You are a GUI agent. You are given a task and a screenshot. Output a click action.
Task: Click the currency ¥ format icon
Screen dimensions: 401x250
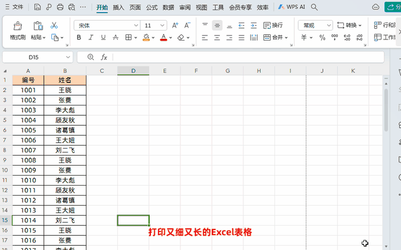click(x=304, y=37)
